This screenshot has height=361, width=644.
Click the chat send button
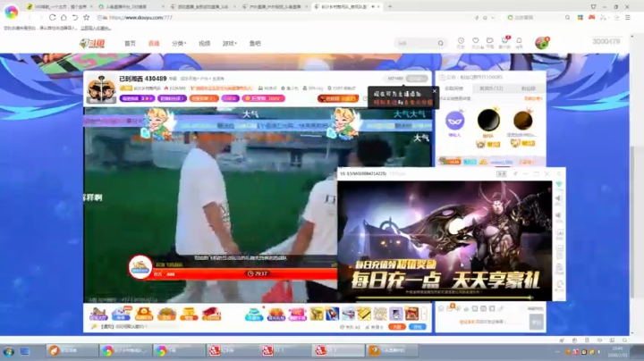click(537, 322)
